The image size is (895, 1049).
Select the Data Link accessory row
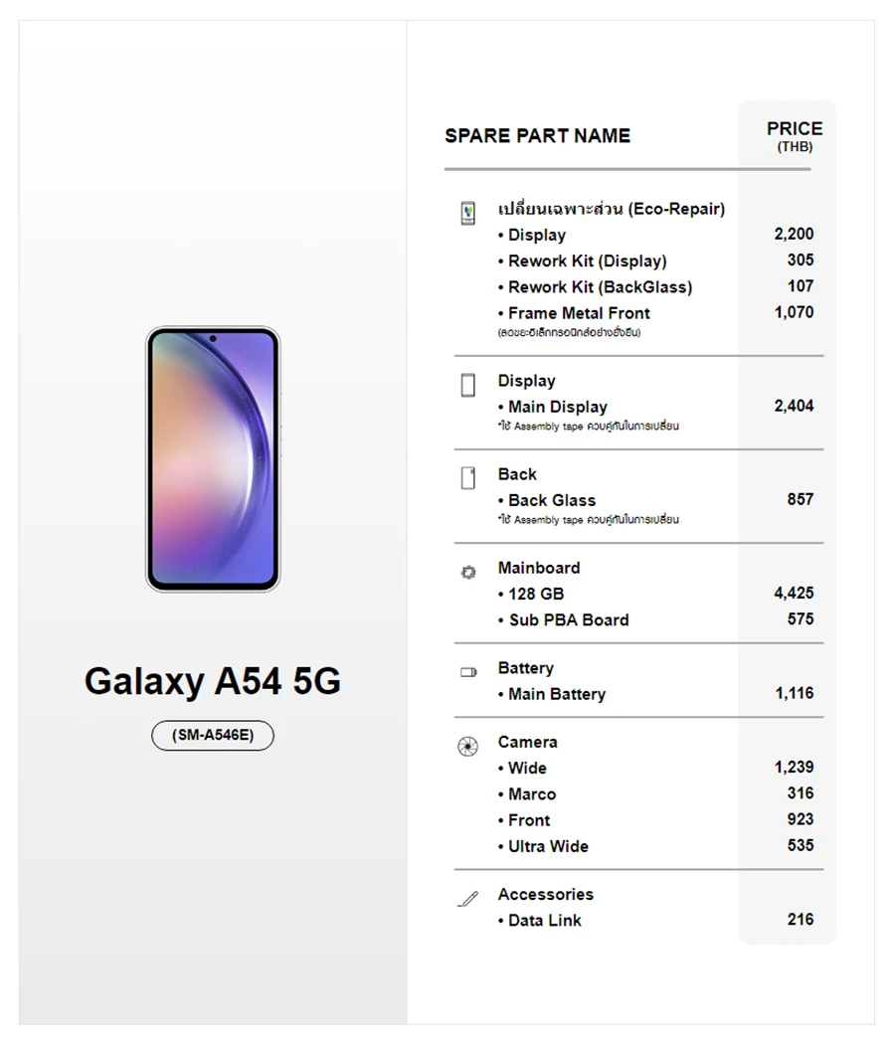pyautogui.click(x=655, y=921)
